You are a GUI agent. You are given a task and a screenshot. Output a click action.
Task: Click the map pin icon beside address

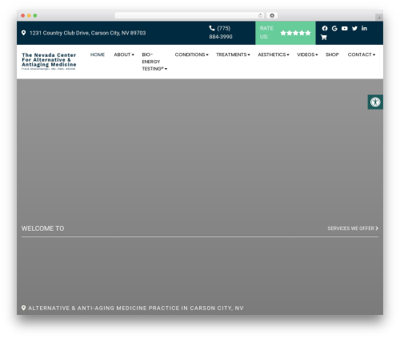[23, 33]
